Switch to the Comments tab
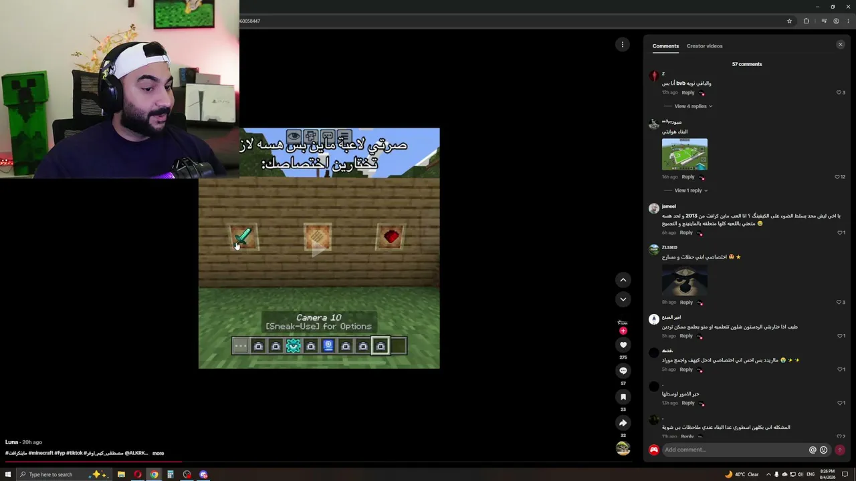This screenshot has height=481, width=856. click(x=665, y=46)
